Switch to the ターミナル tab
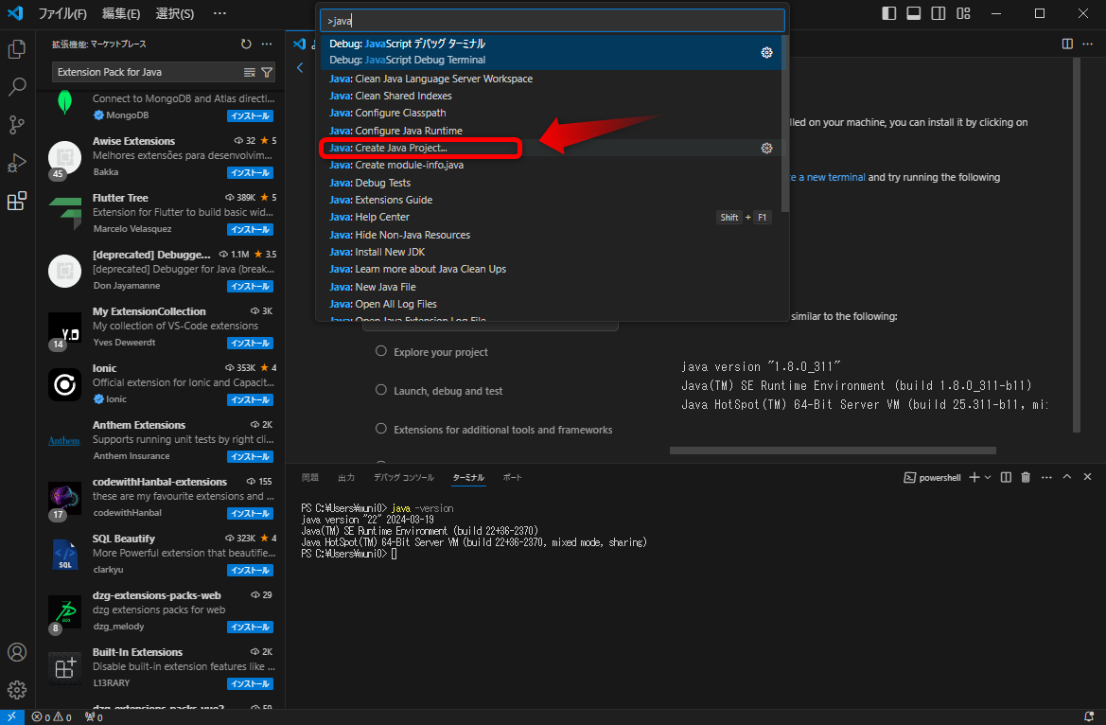This screenshot has width=1106, height=725. [468, 478]
